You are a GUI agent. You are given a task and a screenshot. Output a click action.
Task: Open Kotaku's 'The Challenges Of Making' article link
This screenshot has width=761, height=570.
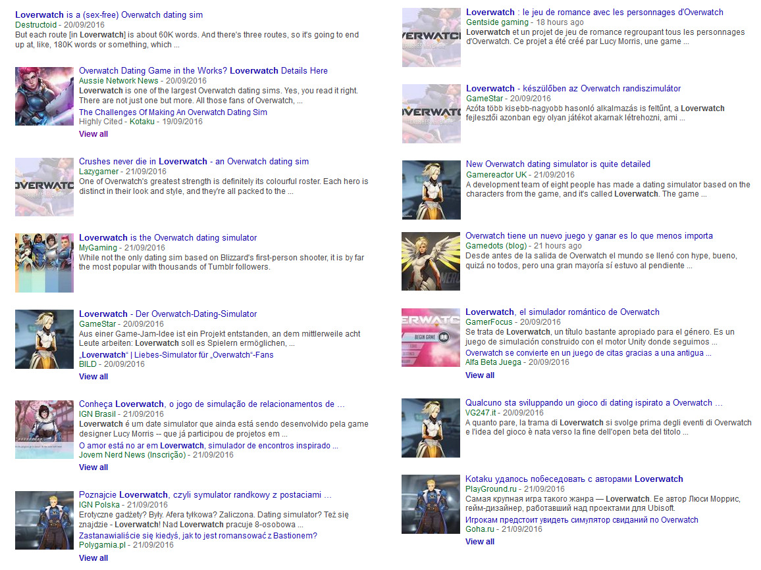(x=172, y=112)
